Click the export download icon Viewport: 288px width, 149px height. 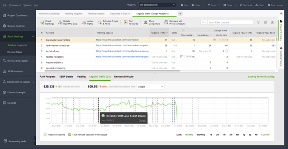272,22
